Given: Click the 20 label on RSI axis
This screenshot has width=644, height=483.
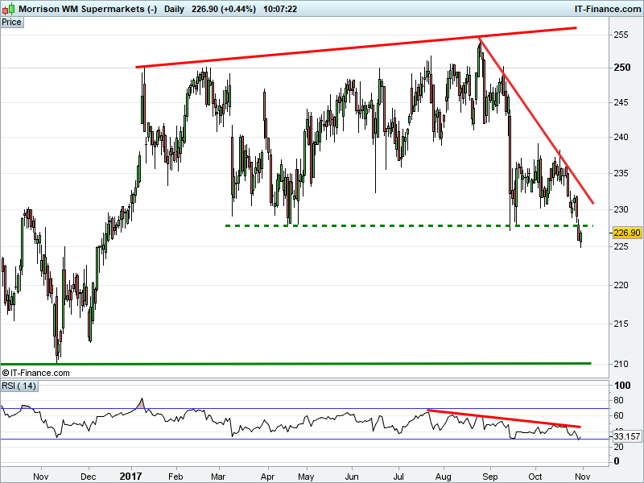Looking at the screenshot, I should coord(618,447).
